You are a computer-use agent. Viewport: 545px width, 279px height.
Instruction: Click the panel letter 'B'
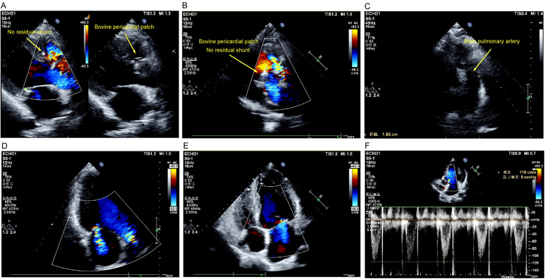[x=185, y=4]
